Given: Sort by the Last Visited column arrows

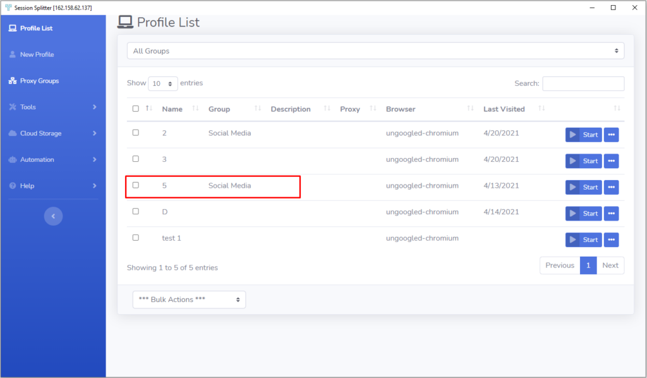Looking at the screenshot, I should 541,108.
